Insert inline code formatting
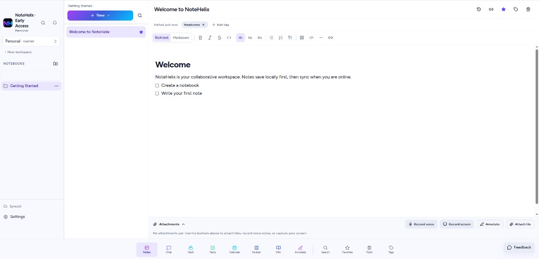Viewport: 539px width, 259px height. [x=229, y=38]
